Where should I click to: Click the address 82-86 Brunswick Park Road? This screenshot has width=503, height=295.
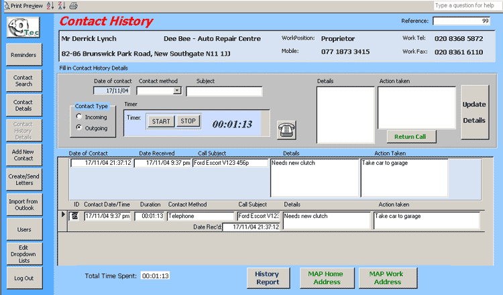[x=107, y=54]
